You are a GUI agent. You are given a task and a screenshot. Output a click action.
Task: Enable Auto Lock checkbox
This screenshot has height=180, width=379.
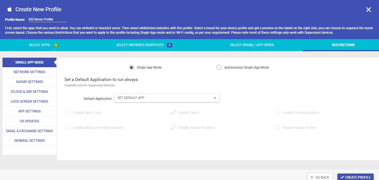[x=68, y=112]
